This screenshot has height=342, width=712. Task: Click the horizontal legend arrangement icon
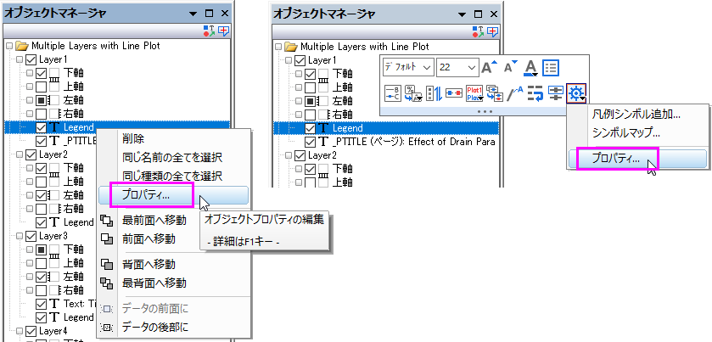[454, 93]
